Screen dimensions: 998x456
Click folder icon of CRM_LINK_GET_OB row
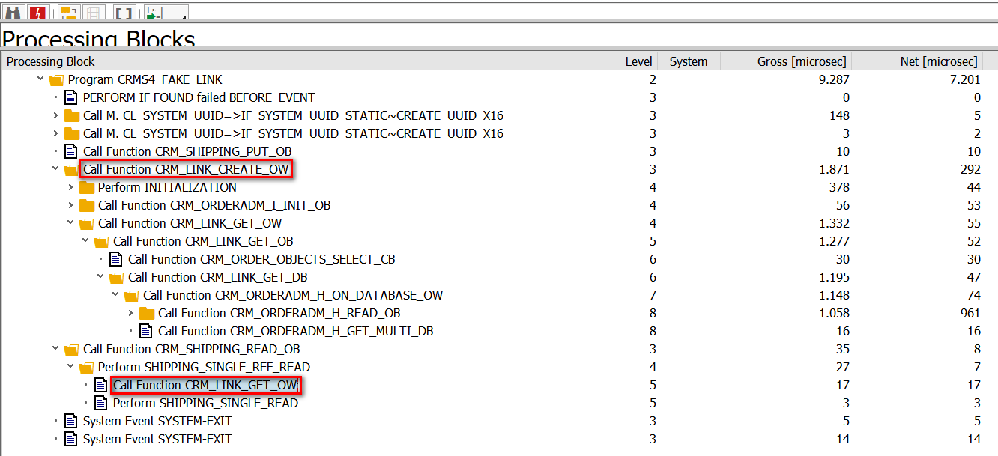pos(101,241)
